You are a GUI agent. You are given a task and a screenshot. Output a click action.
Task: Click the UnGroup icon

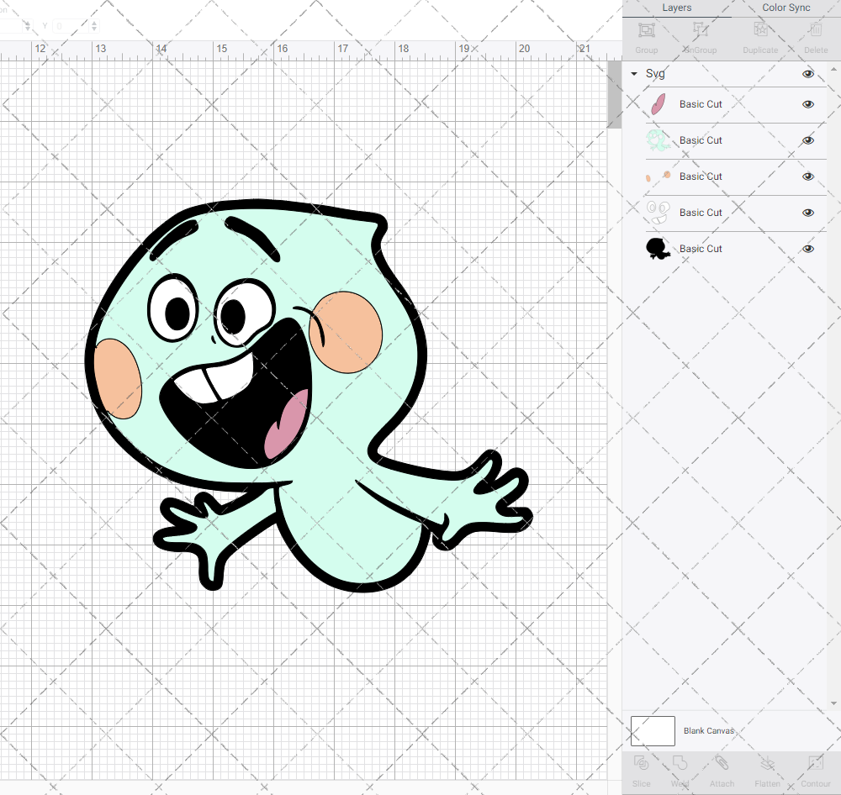coord(700,30)
